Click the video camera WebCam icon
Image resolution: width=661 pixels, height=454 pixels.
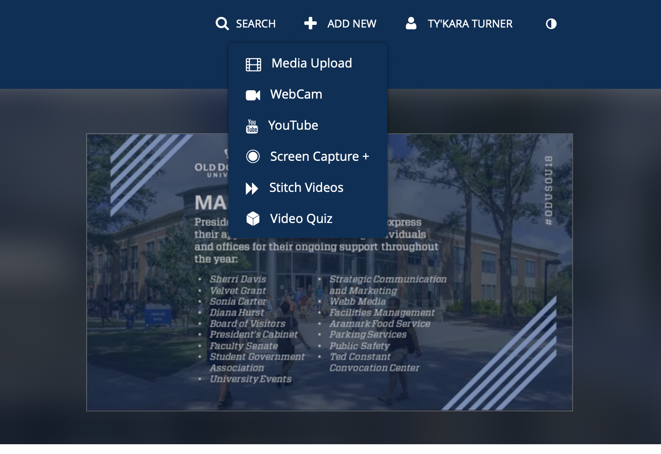click(x=253, y=95)
